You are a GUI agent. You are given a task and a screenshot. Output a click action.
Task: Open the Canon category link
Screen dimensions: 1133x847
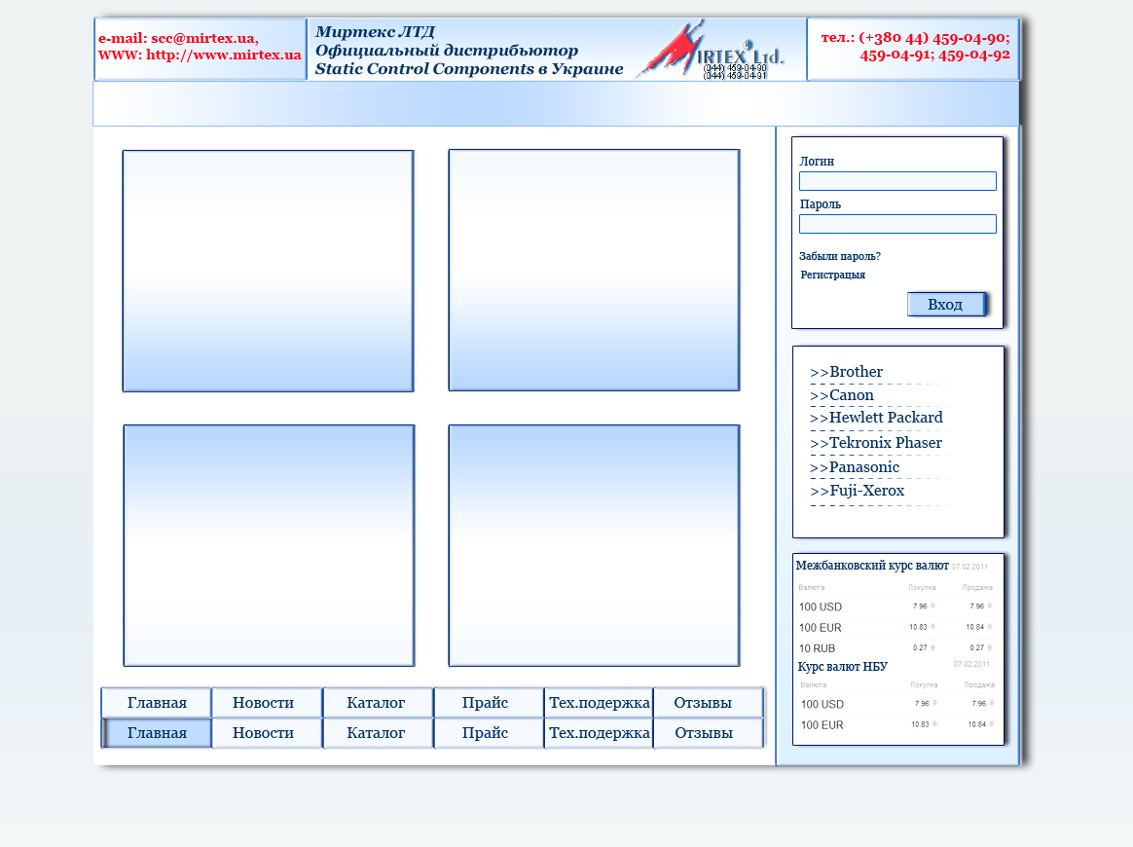842,394
